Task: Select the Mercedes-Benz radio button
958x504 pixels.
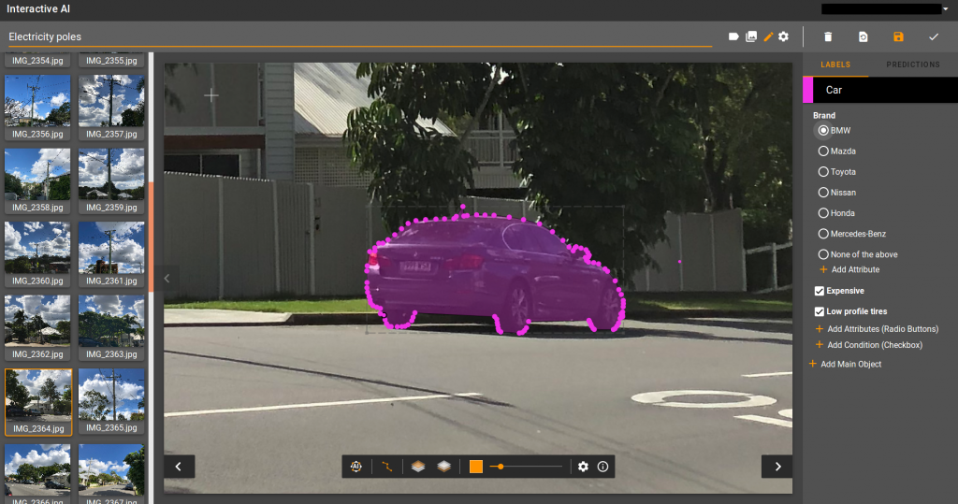Action: pyautogui.click(x=823, y=234)
